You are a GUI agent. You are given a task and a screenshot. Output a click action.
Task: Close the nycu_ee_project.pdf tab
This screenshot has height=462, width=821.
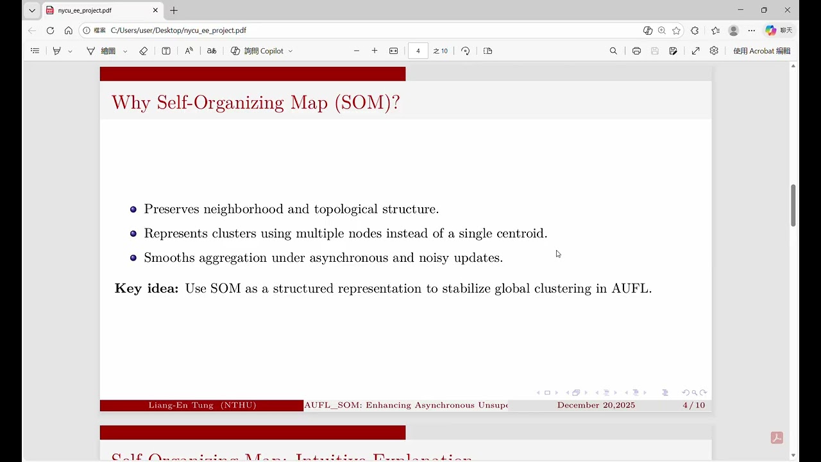coord(155,10)
